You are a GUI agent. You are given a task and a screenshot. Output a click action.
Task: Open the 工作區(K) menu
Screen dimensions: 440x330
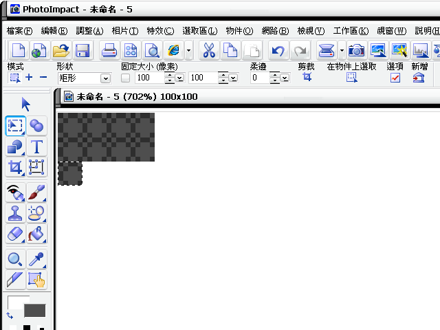(x=351, y=30)
